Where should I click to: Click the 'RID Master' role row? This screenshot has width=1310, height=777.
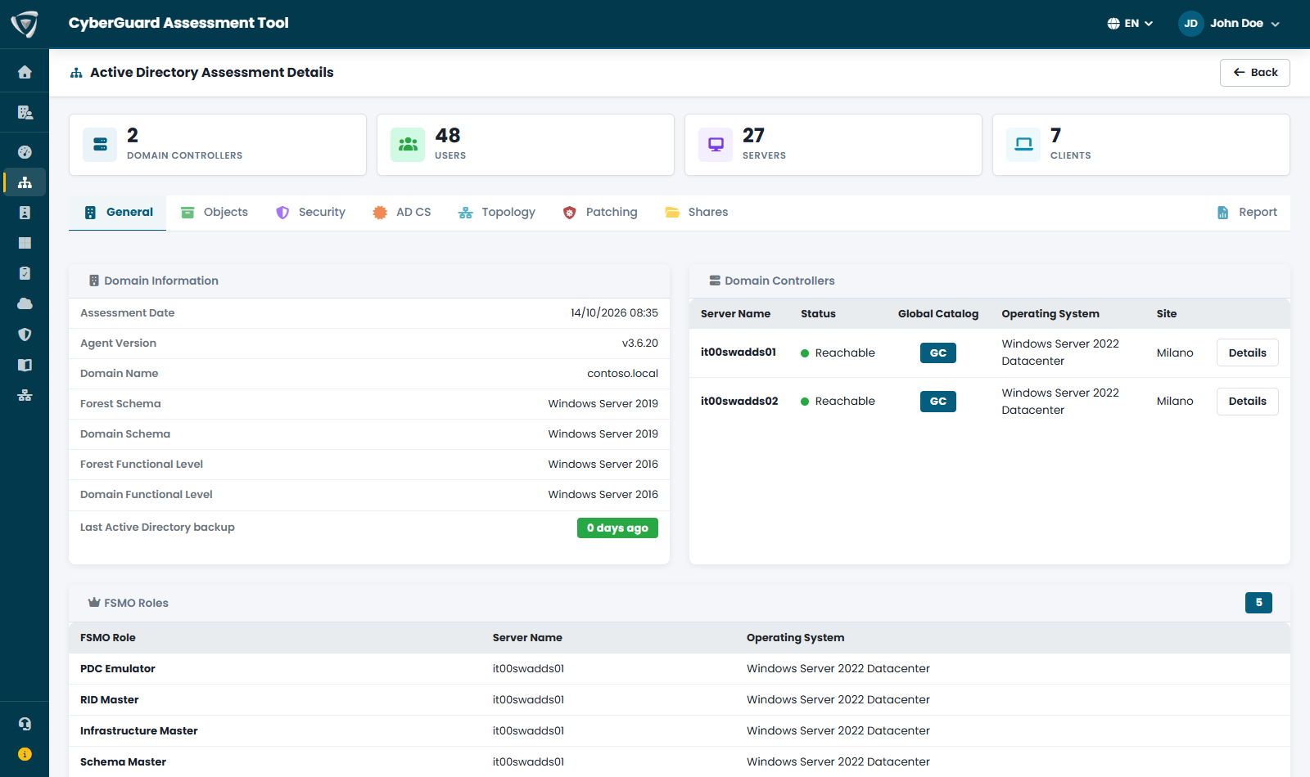(x=680, y=700)
